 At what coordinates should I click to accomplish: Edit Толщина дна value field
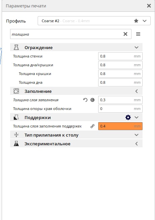pyautogui.click(x=120, y=82)
